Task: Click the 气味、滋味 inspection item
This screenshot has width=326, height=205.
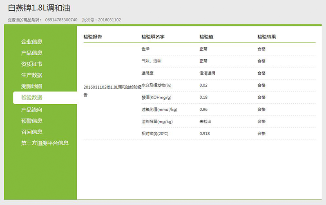Action: (152, 61)
